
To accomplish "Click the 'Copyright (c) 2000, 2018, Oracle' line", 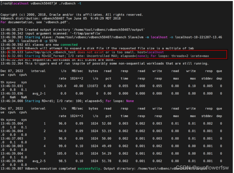I will (72, 15).
